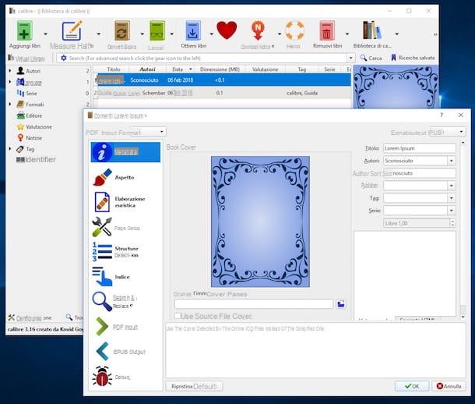Open dropdown arrow next to Ottieni libri
Screen dimensions: 475x404
(211, 34)
